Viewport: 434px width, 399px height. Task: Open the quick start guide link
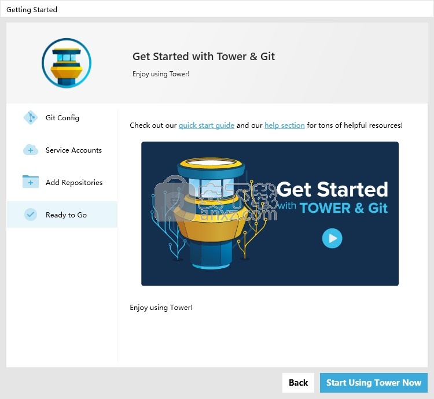pos(207,125)
